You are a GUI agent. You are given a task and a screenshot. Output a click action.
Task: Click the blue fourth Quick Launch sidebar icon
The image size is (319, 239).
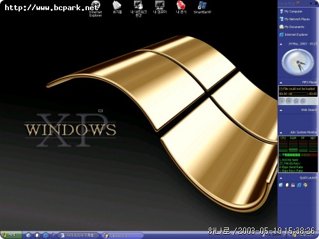[299, 185]
